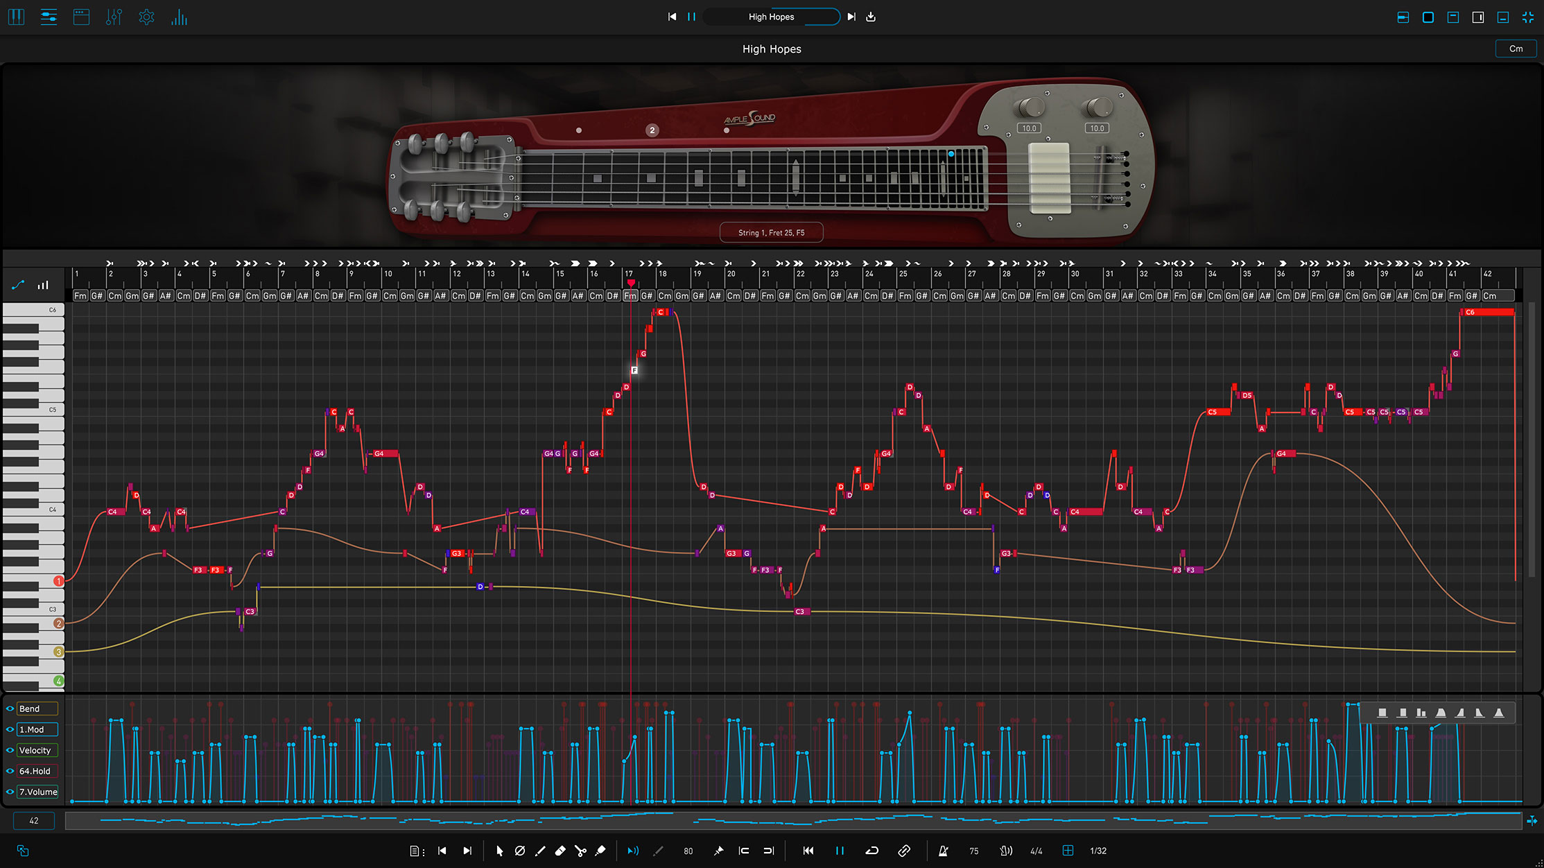
Task: Open the mixer faders panel icon
Action: pos(114,17)
